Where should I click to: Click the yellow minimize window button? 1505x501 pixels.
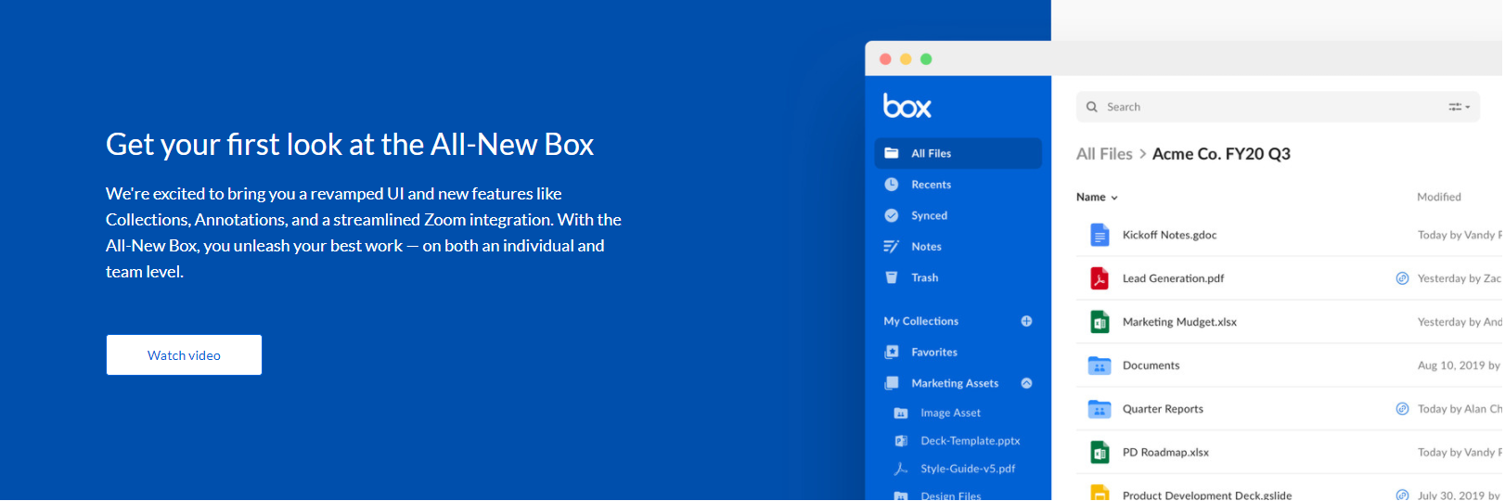[x=906, y=59]
